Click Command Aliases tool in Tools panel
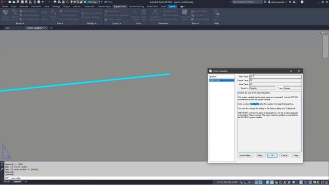 (185, 15)
